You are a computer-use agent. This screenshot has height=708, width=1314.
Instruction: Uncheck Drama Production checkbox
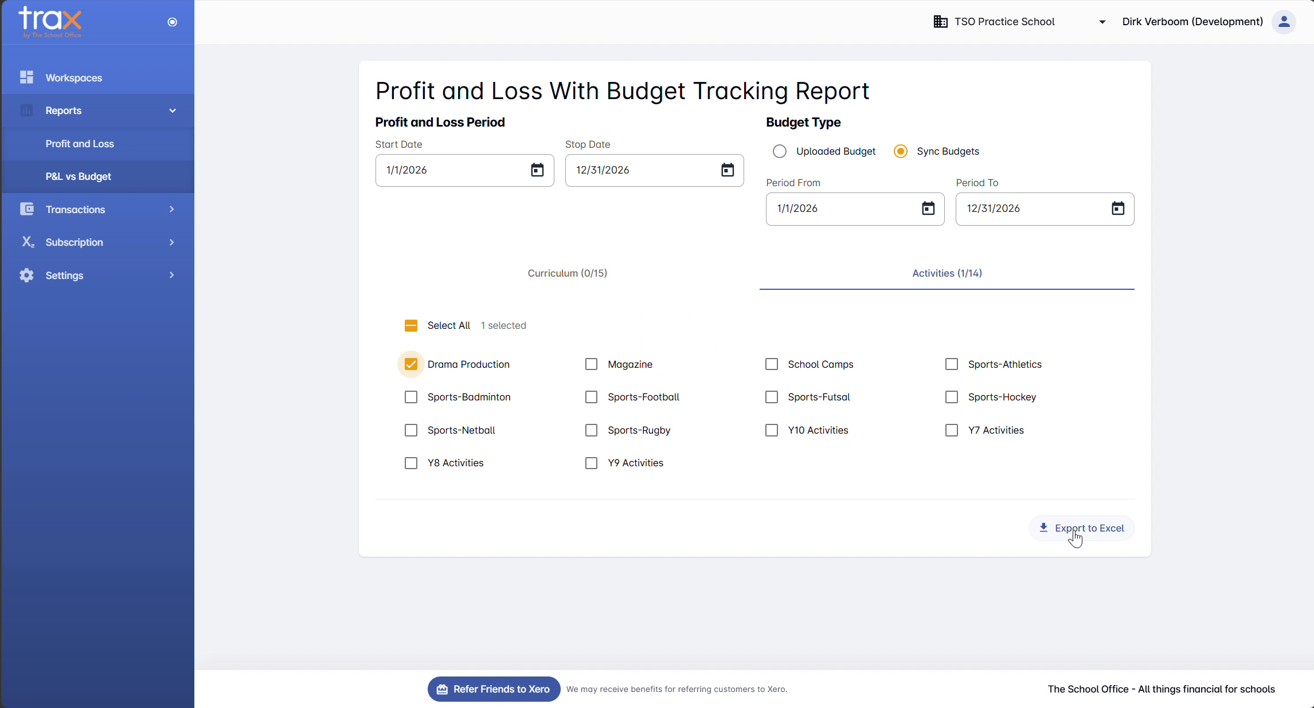411,364
